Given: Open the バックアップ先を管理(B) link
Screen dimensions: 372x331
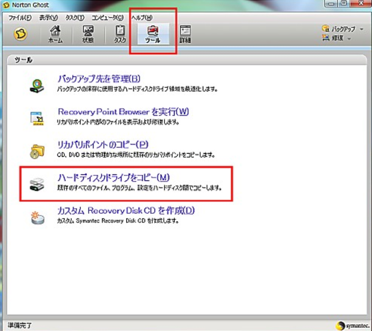Looking at the screenshot, I should 99,79.
